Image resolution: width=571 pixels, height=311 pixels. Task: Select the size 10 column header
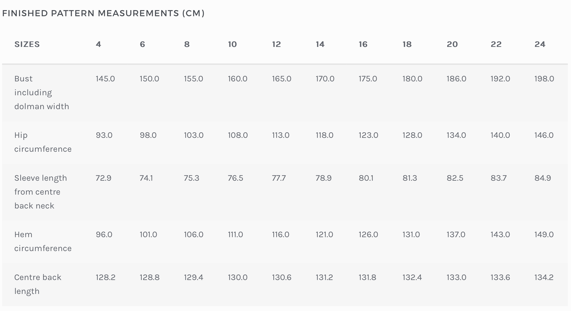[232, 44]
